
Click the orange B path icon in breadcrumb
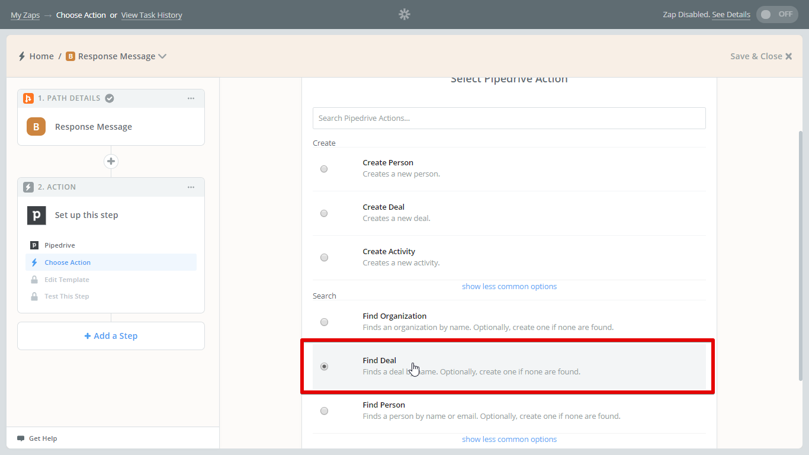(x=70, y=56)
